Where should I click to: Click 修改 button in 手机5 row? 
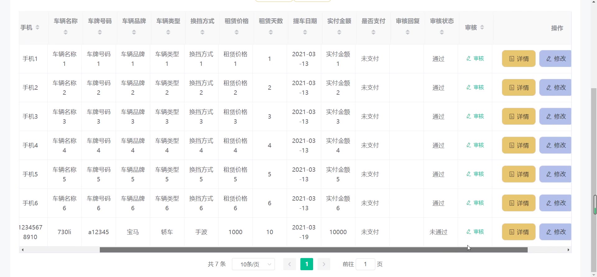click(555, 174)
